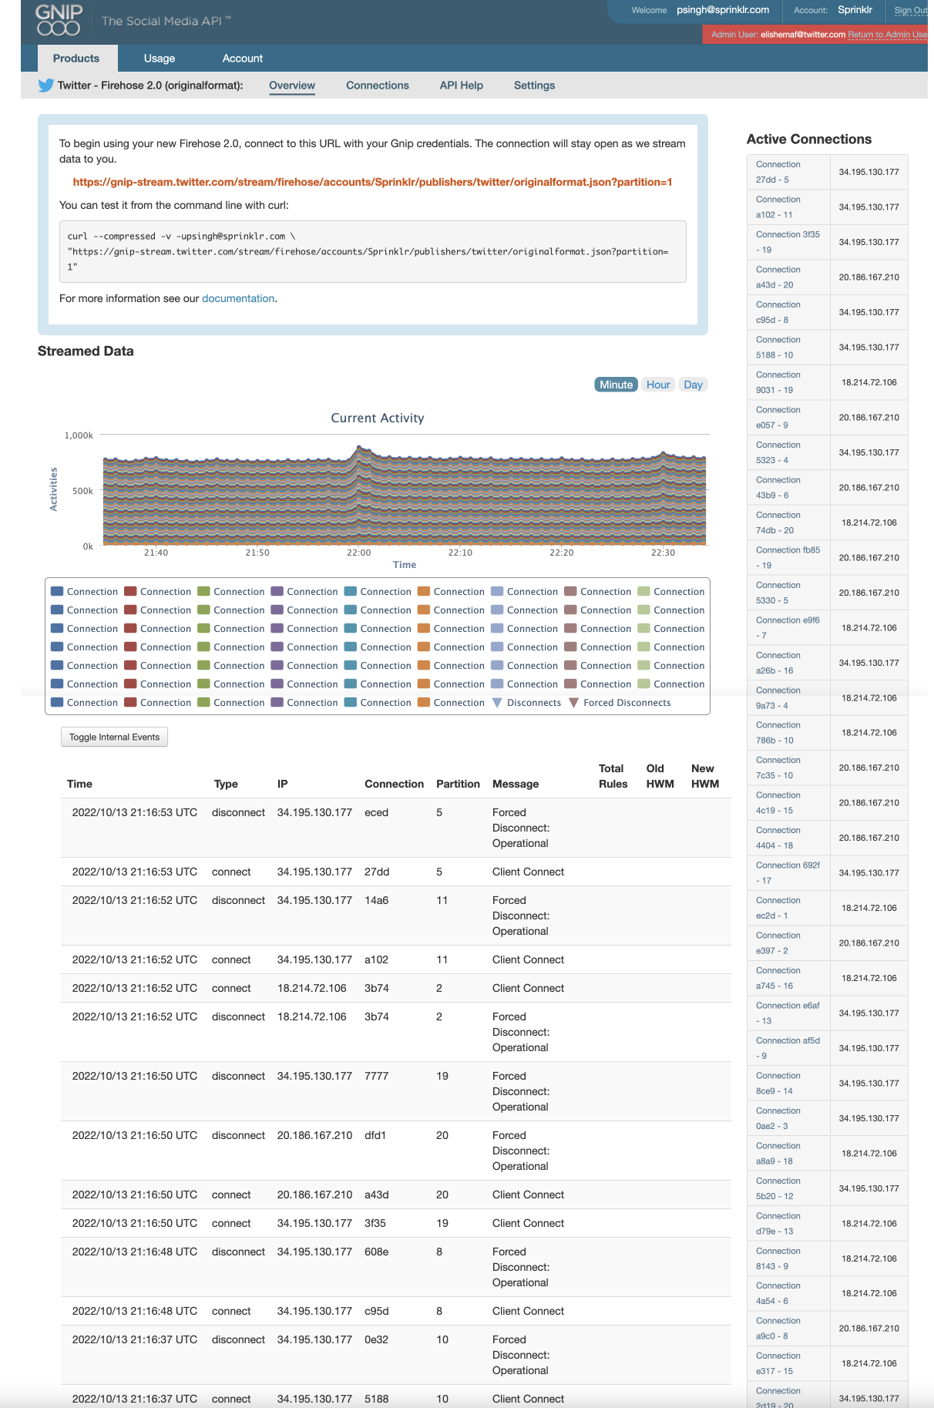Click the IP beside Connection 5323 - 4

point(869,453)
